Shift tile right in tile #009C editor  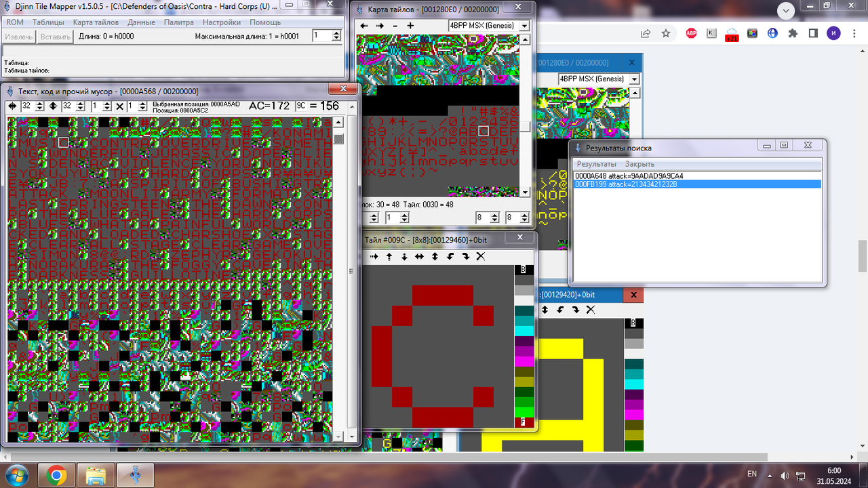point(374,256)
